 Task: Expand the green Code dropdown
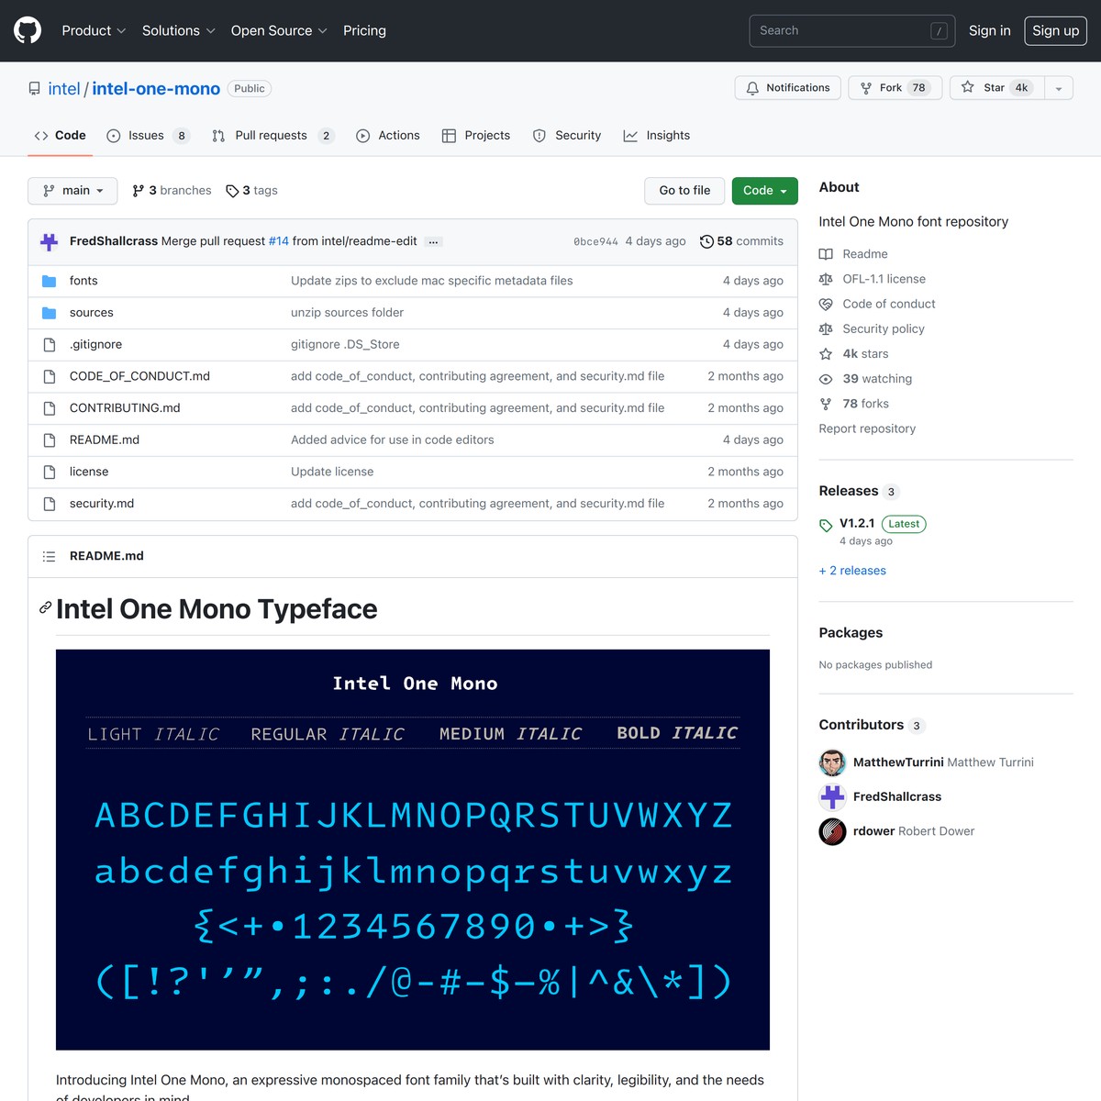point(764,191)
